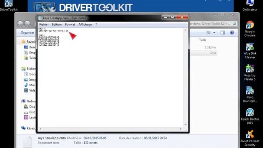This screenshot has height=148, width=263.
Task: Click Notepad vertical scrollbar down arrow
Action: tap(185, 125)
